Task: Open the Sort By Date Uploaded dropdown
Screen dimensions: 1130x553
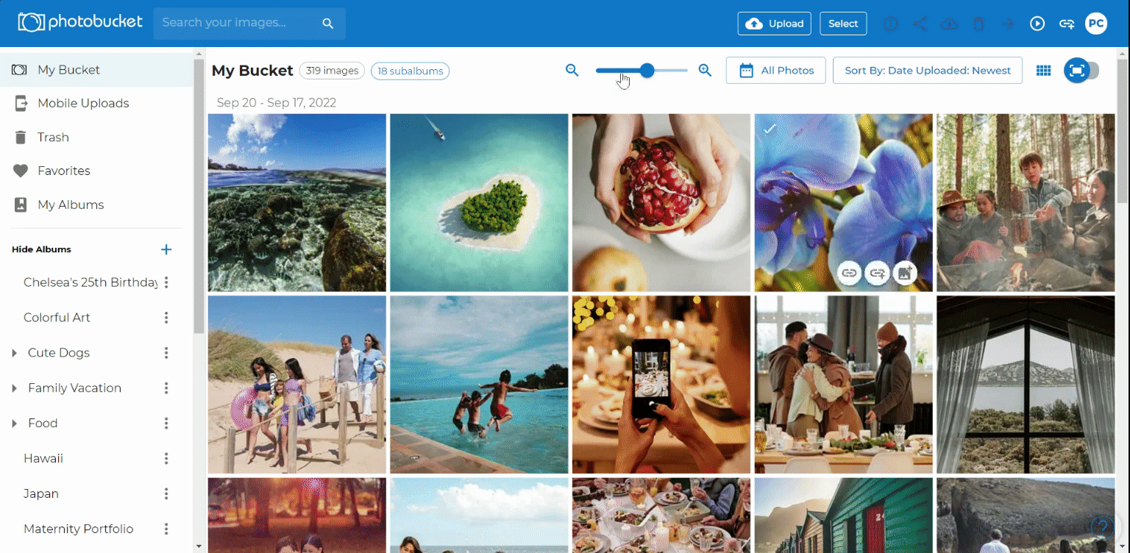Action: [x=928, y=71]
